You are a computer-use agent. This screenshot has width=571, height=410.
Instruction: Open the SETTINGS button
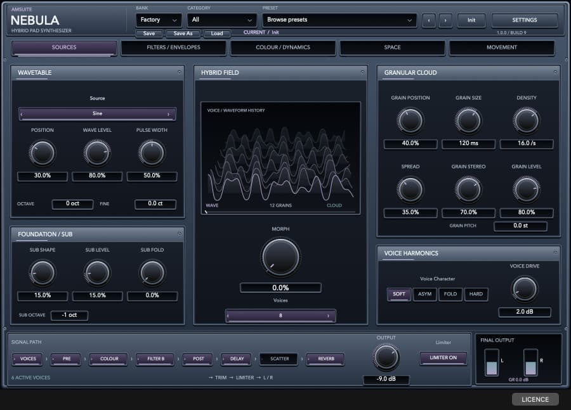[x=525, y=20]
